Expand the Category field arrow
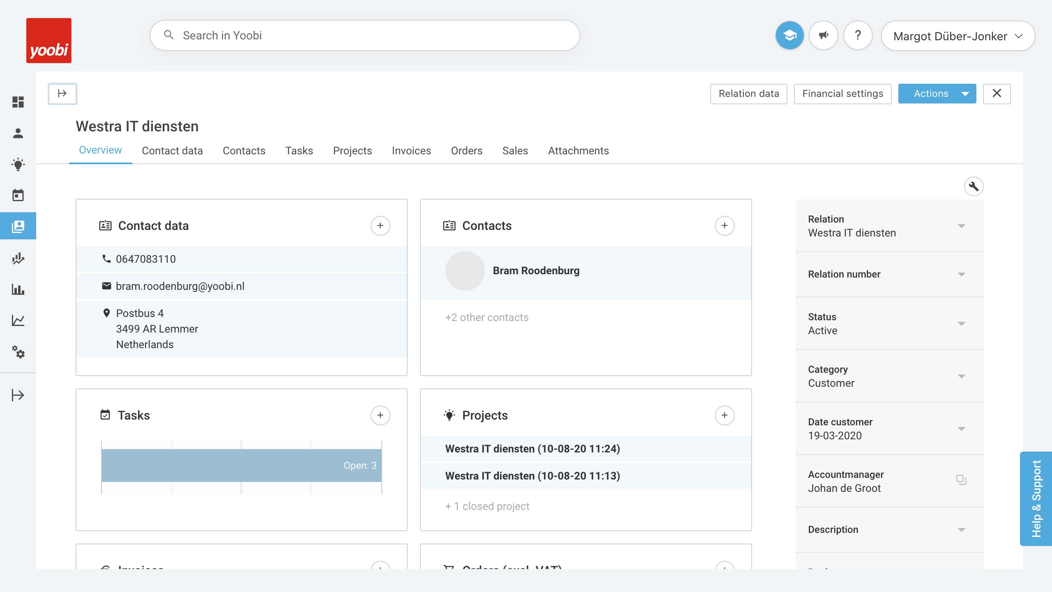The width and height of the screenshot is (1052, 592). click(x=961, y=376)
